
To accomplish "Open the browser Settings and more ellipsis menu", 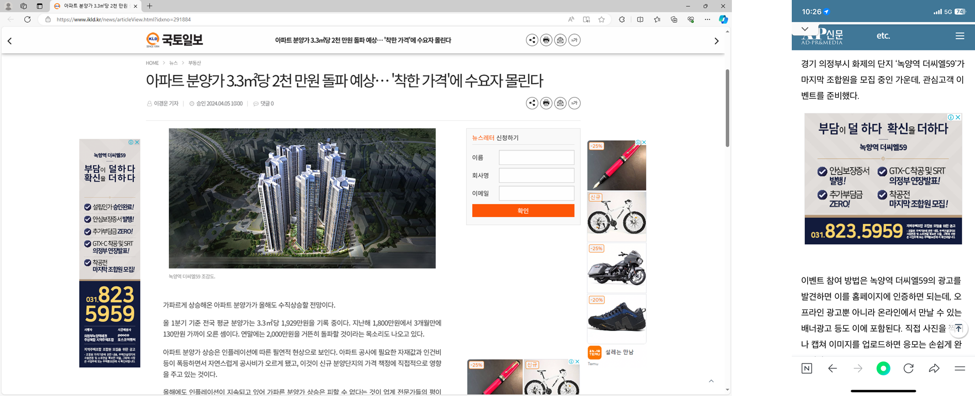I will pos(707,20).
